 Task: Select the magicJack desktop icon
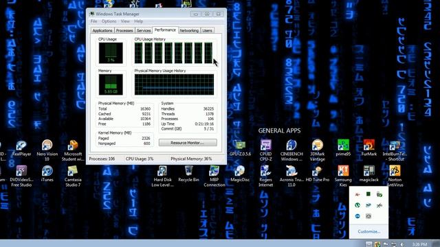pyautogui.click(x=369, y=174)
